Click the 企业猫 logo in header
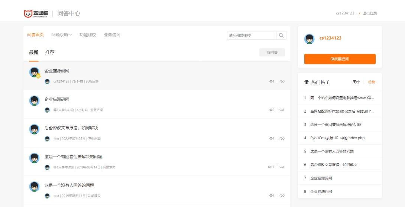This screenshot has height=207, width=405. click(36, 14)
